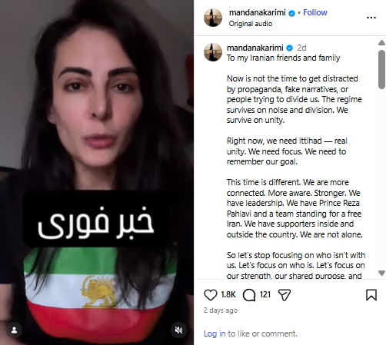386x345 pixels.
Task: Click verified badge next to header username
Action: [x=291, y=13]
